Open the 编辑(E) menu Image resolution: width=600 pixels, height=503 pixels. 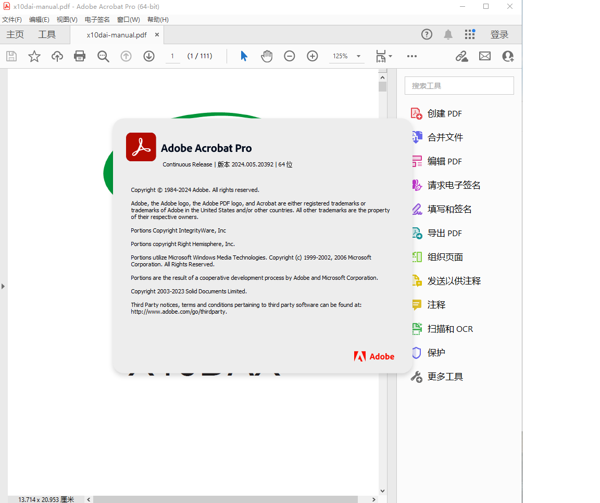(x=39, y=19)
